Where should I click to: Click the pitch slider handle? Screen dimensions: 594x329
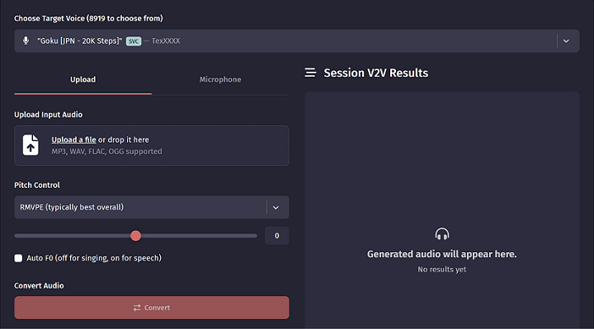coord(135,236)
